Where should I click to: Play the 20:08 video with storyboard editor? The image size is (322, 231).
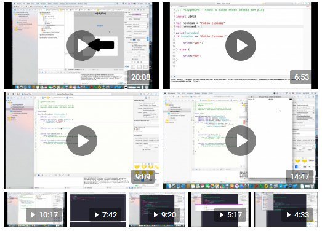coord(82,45)
